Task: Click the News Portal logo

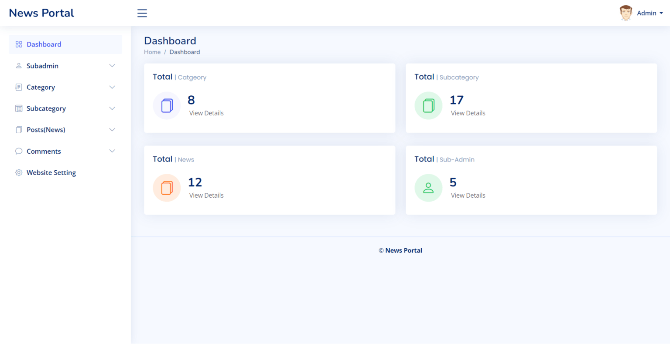Action: tap(41, 13)
